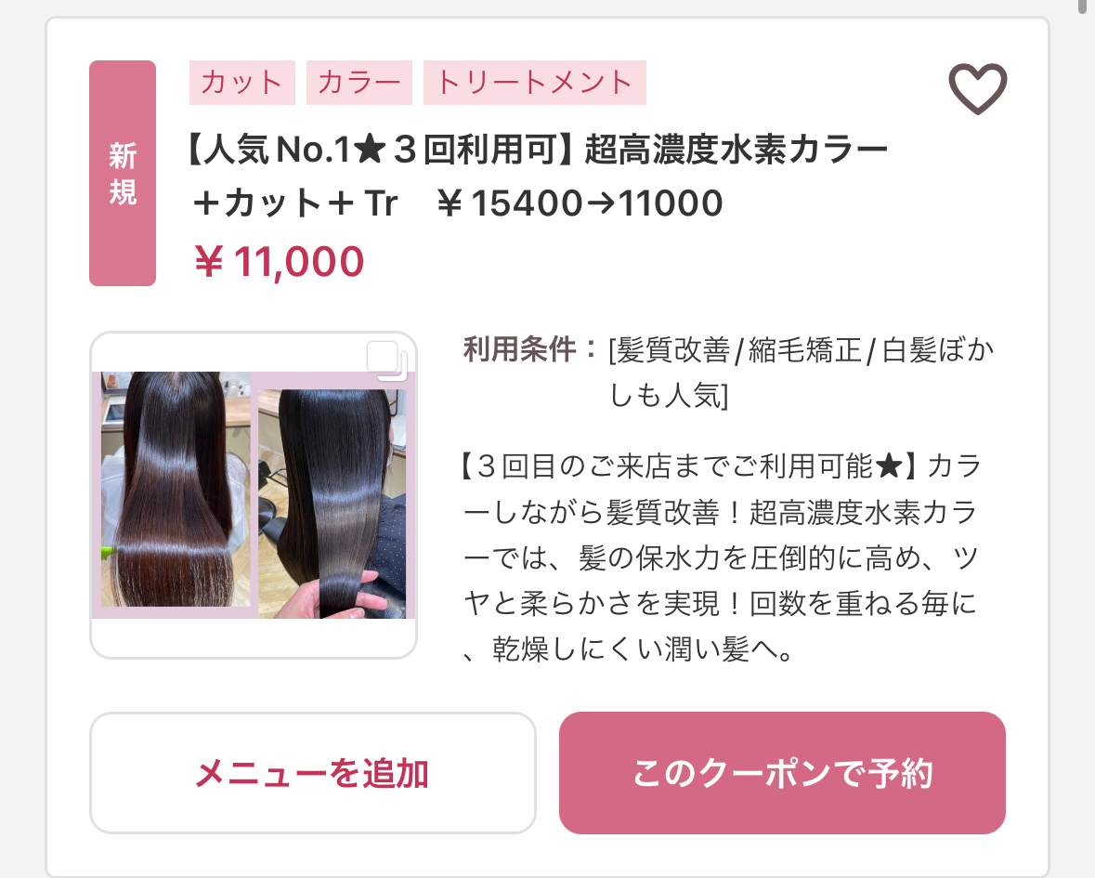The image size is (1095, 878).
Task: View the left brown hair photo
Action: pyautogui.click(x=176, y=489)
